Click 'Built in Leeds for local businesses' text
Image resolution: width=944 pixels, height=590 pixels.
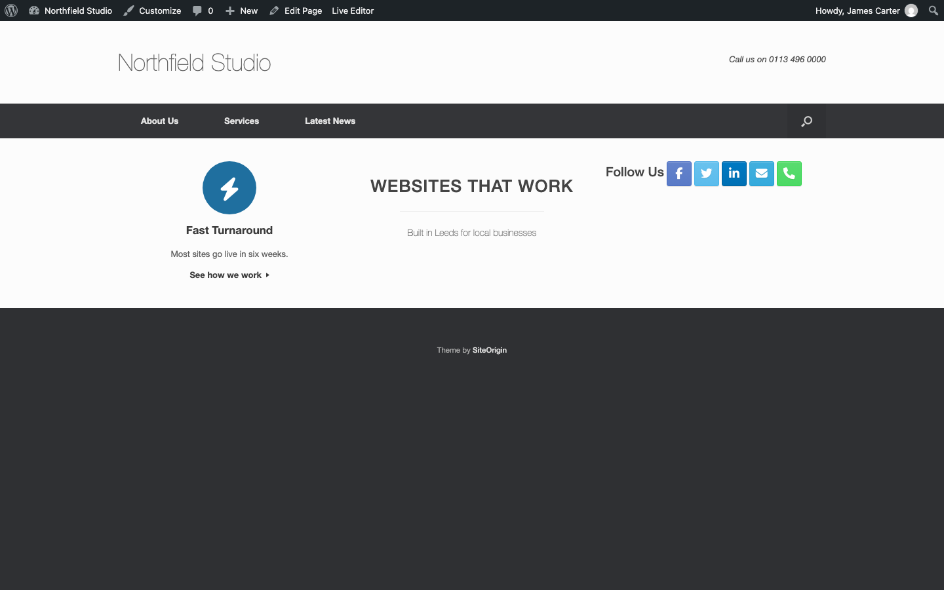pos(472,233)
